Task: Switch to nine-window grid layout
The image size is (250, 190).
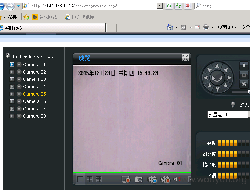Action: [98, 179]
